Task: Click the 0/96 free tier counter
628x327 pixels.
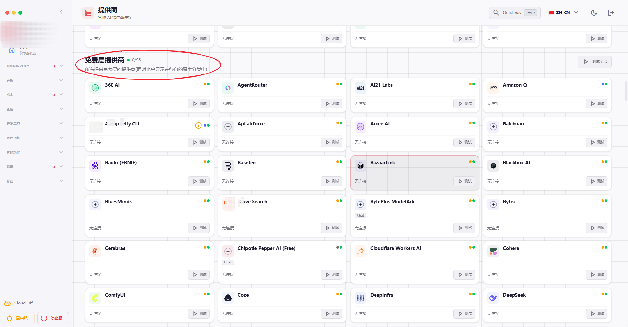Action: 136,60
